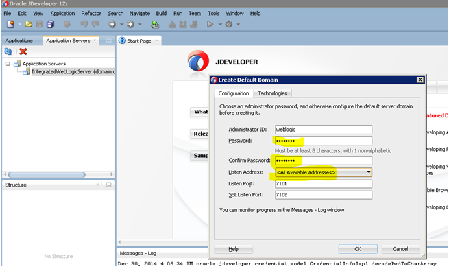Select the Application Servers root tree label
Image resolution: width=449 pixels, height=271 pixels.
[44, 64]
